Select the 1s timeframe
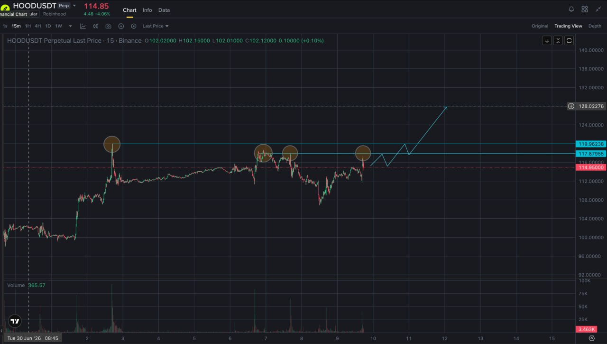 click(5, 26)
